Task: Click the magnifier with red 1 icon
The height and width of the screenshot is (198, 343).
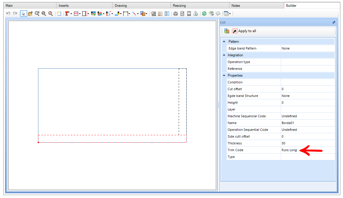Action: coord(50,14)
